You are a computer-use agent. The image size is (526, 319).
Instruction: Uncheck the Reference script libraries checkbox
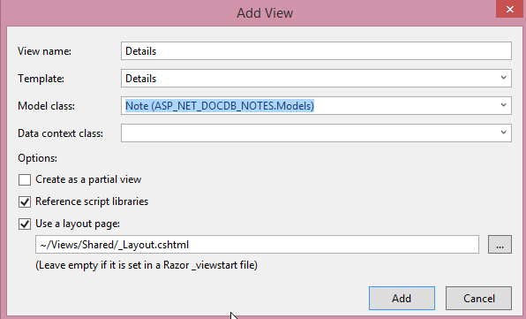pos(25,201)
